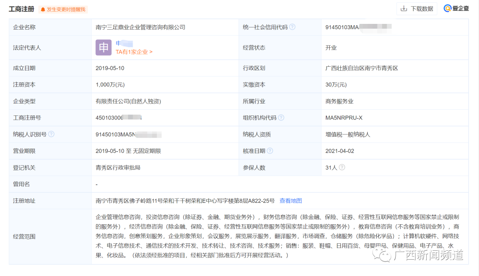The image size is (479, 276).
Task: Click the help icon beside 统一社会信用代码
Action: [x=292, y=27]
